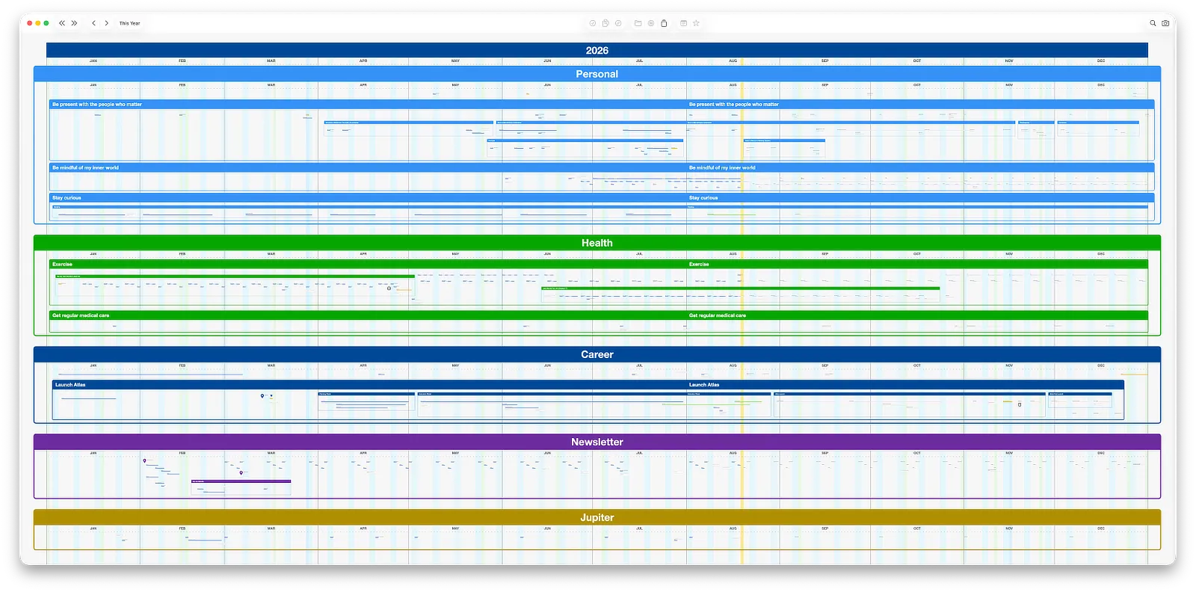Viewport: 1196px width, 592px height.
Task: Click the camera snapshot icon
Action: (x=1165, y=23)
